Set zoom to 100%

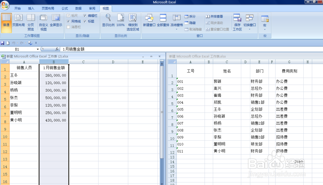pyautogui.click(x=120, y=21)
